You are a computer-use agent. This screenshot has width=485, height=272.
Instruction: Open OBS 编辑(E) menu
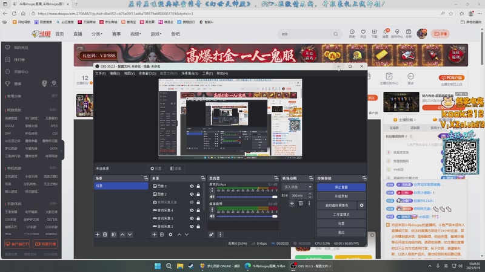115,73
